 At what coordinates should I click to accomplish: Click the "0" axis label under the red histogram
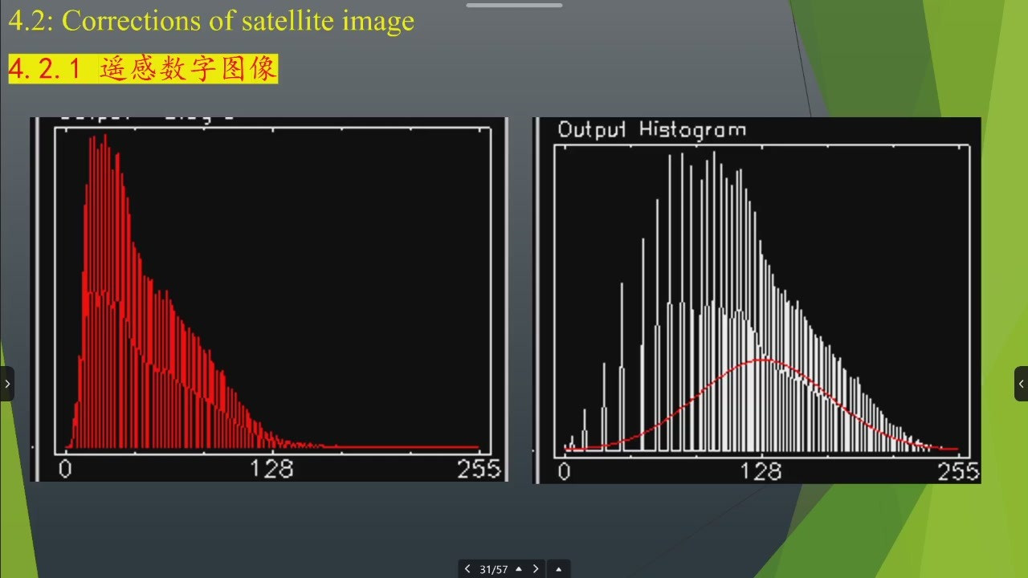point(65,469)
